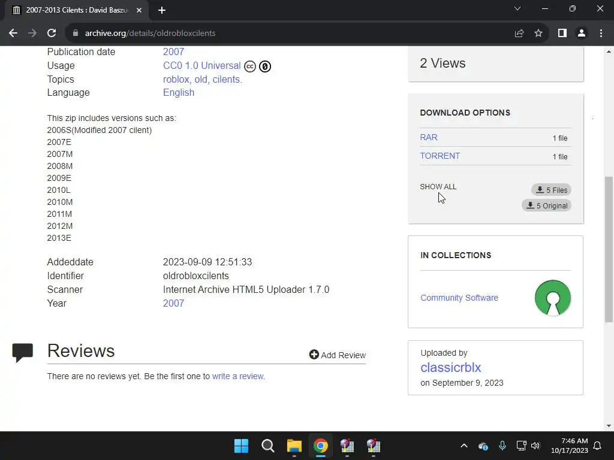Click the scrollbar down arrow
Viewport: 614px width, 460px height.
pos(609,426)
